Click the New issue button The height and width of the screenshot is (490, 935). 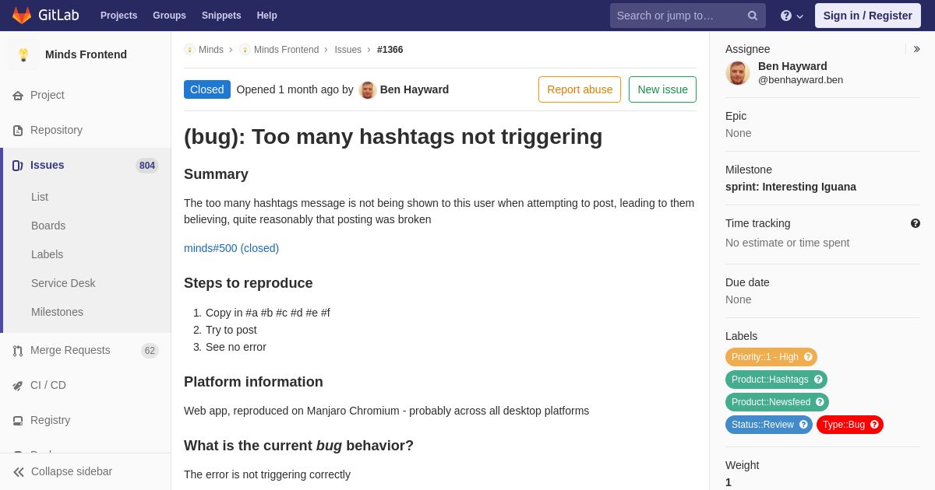tap(662, 89)
